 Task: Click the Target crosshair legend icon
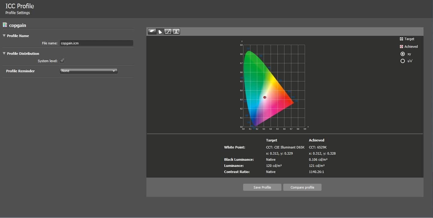[x=401, y=39]
